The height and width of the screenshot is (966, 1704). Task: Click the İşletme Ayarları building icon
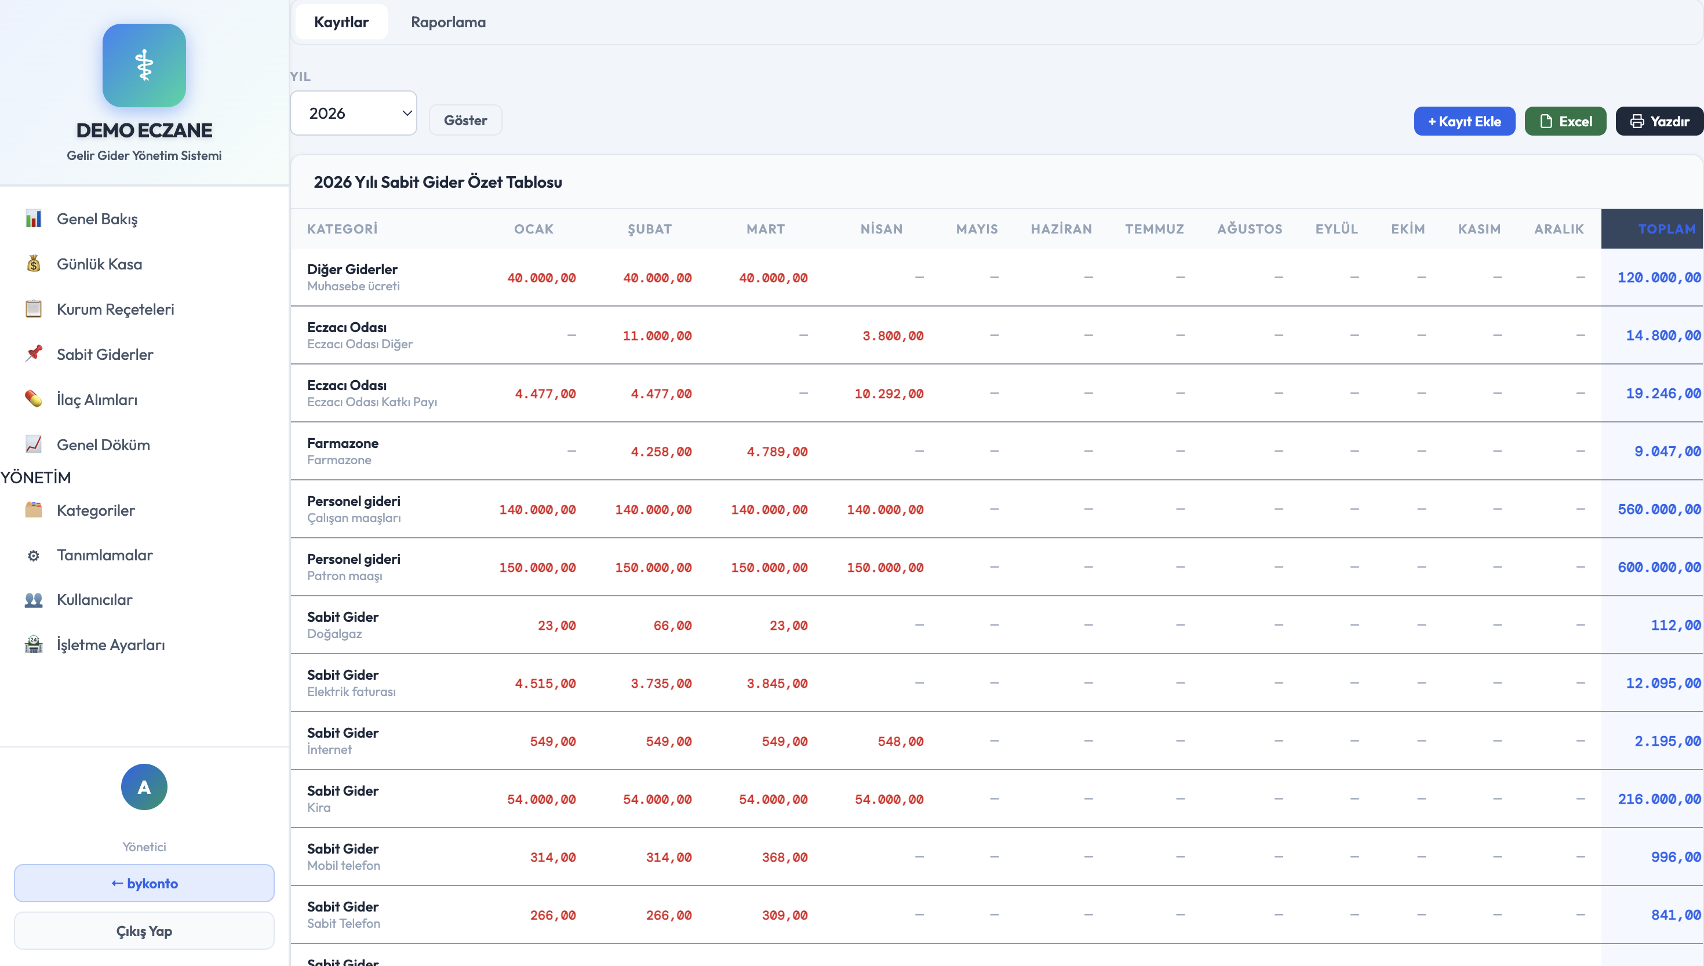pos(33,644)
